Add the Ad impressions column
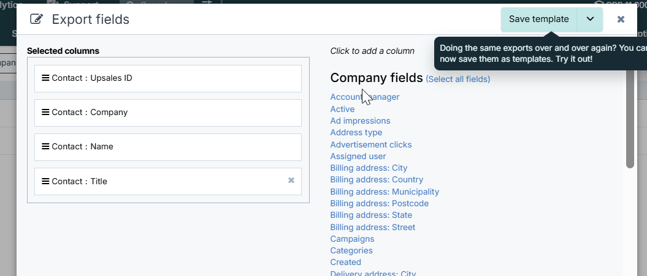 point(360,121)
